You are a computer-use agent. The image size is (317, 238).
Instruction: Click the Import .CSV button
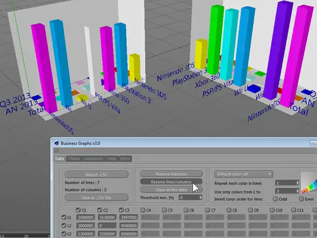pos(96,175)
